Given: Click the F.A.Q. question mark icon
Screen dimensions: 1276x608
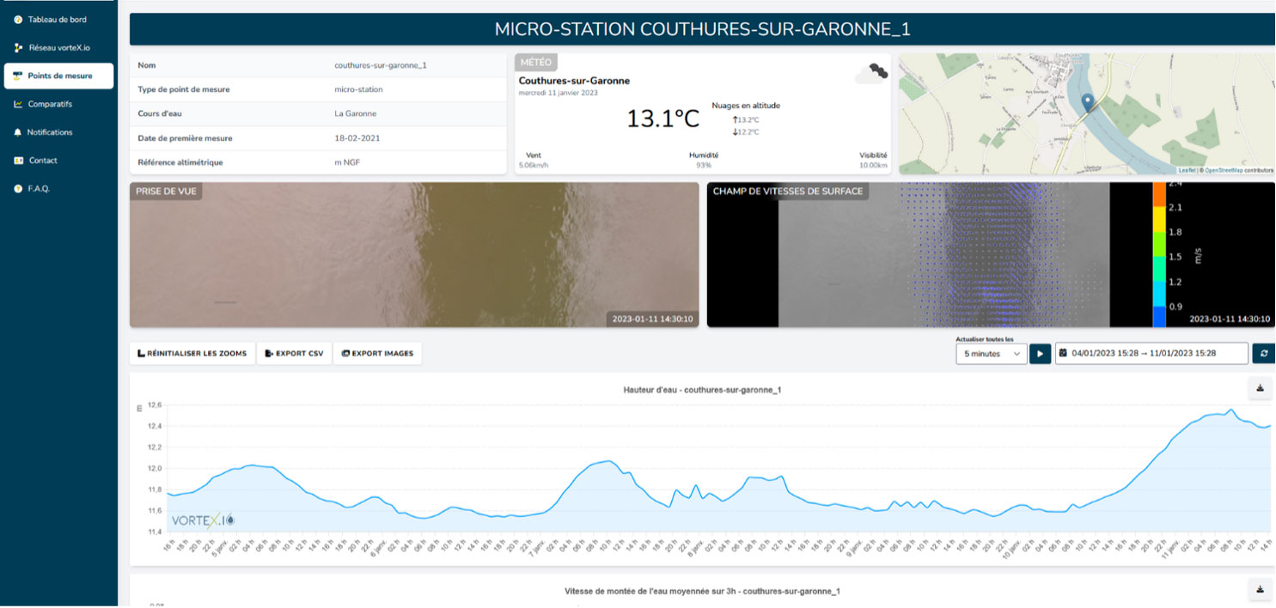Looking at the screenshot, I should [18, 189].
